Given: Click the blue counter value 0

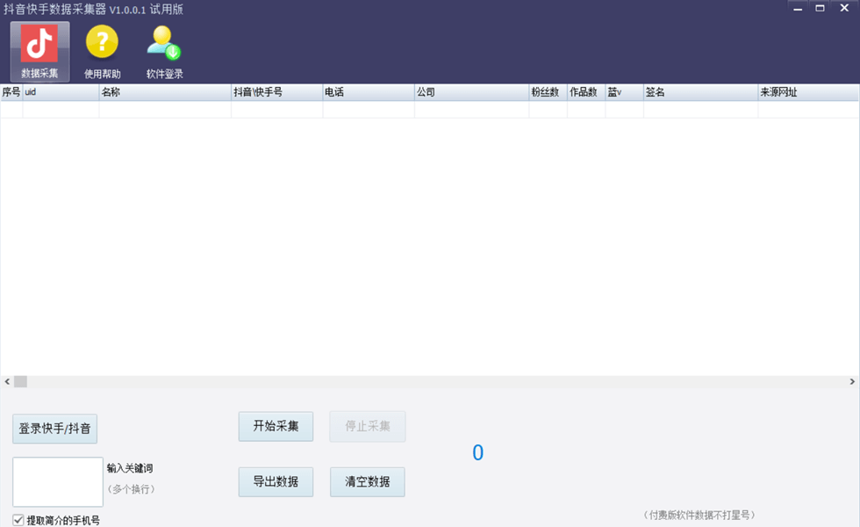Looking at the screenshot, I should click(x=477, y=453).
